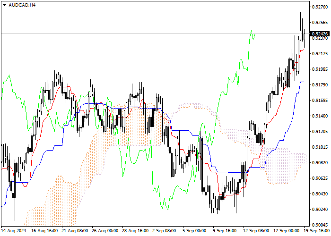Click price level 0.91790 on the scale
The height and width of the screenshot is (236, 331).
coord(320,84)
